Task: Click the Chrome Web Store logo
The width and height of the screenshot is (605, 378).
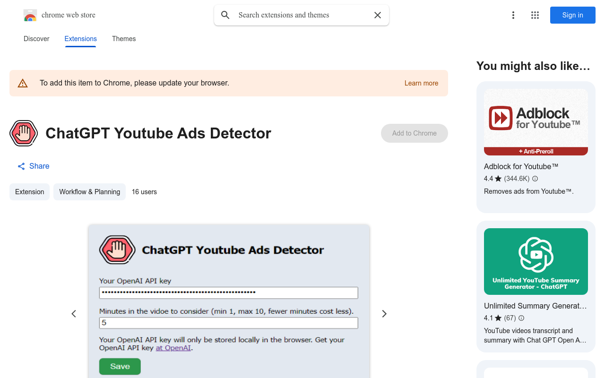Action: coord(30,15)
